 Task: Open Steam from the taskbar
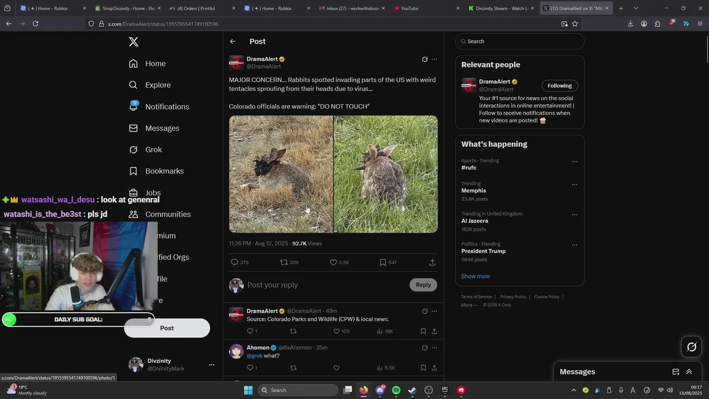click(412, 390)
